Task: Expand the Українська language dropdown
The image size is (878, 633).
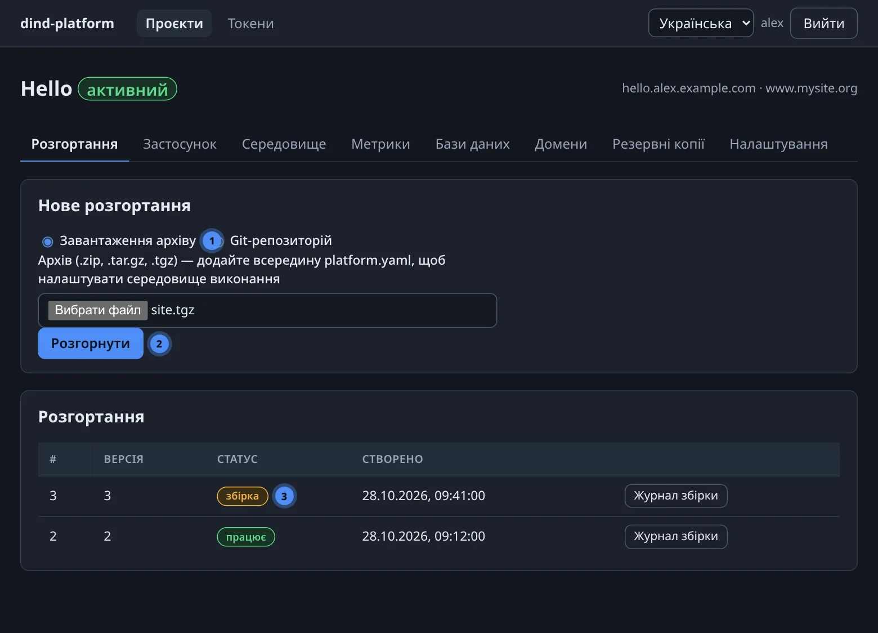Action: pyautogui.click(x=701, y=23)
